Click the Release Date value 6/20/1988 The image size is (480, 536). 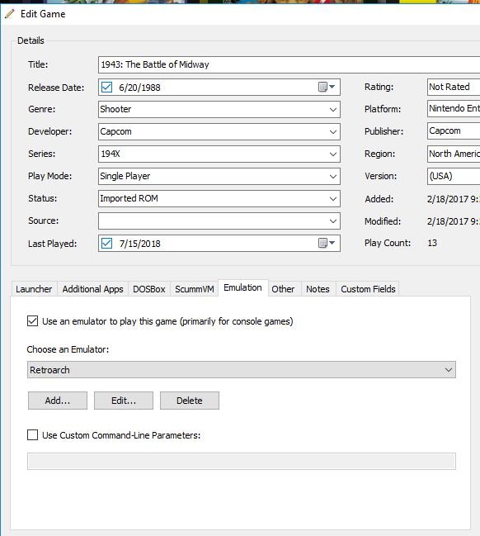point(139,88)
